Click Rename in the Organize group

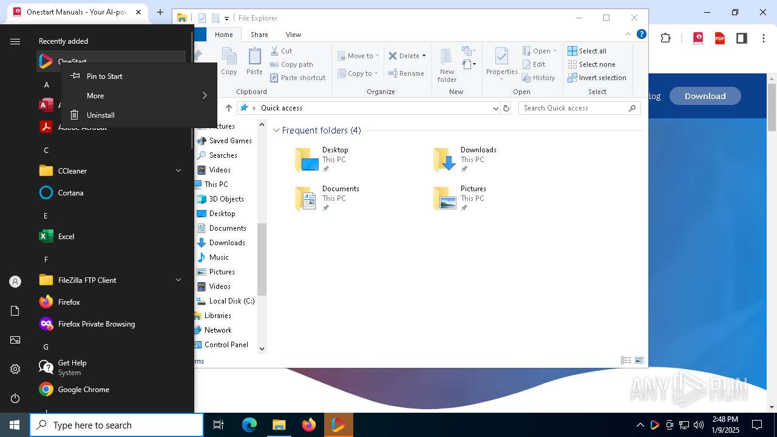(406, 73)
